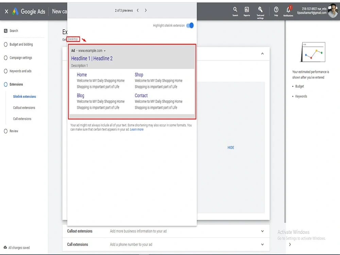The width and height of the screenshot is (340, 255).
Task: Select Extensions step circle
Action: (6, 85)
